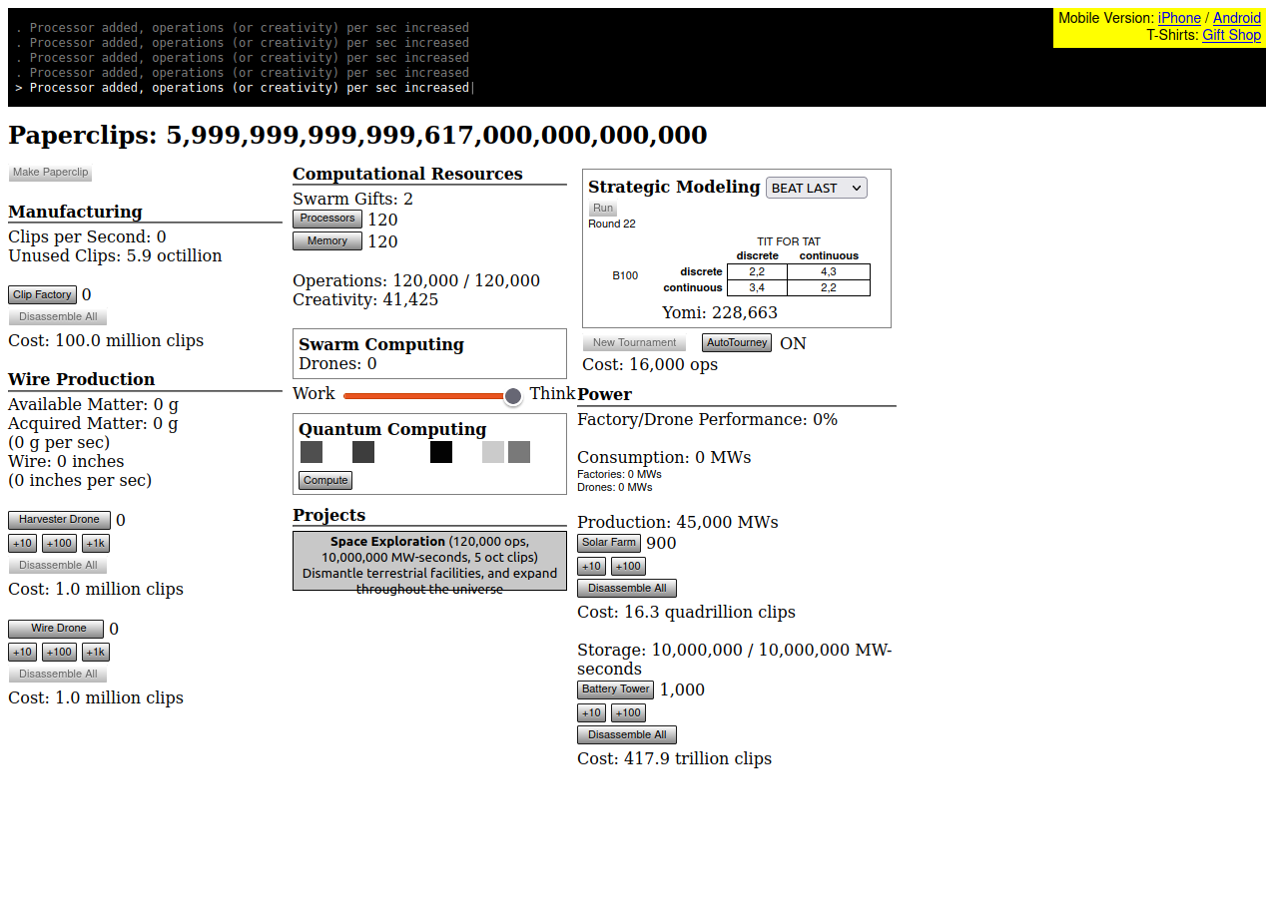Build one Battery Tower
Viewport: 1266px width, 919px height.
pyautogui.click(x=616, y=689)
